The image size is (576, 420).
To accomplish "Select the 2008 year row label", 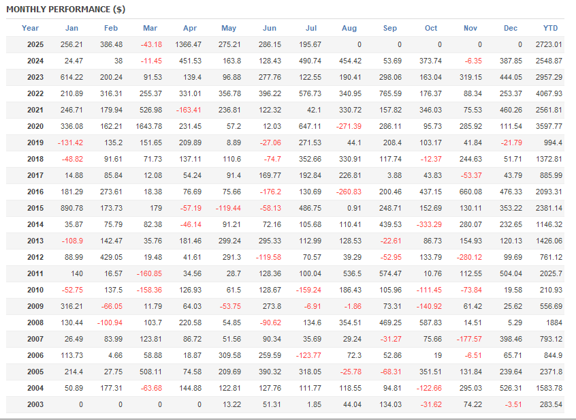I will tap(35, 322).
